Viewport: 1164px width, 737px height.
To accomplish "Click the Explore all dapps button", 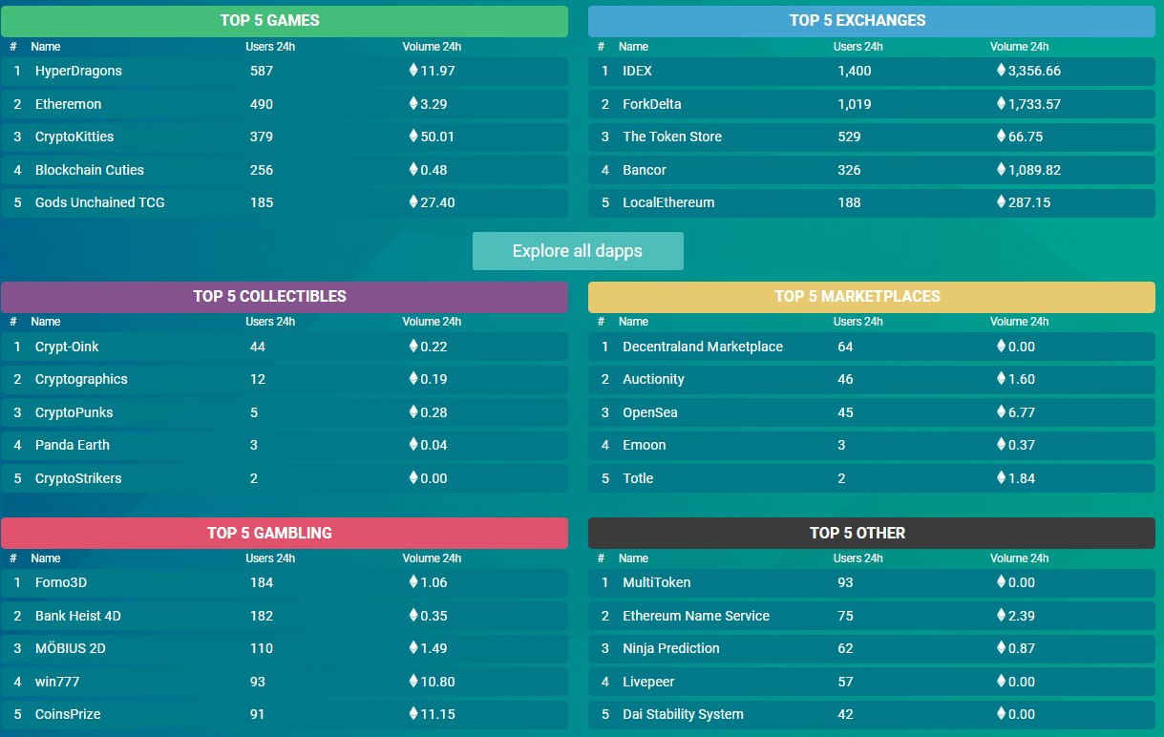I will (x=578, y=251).
